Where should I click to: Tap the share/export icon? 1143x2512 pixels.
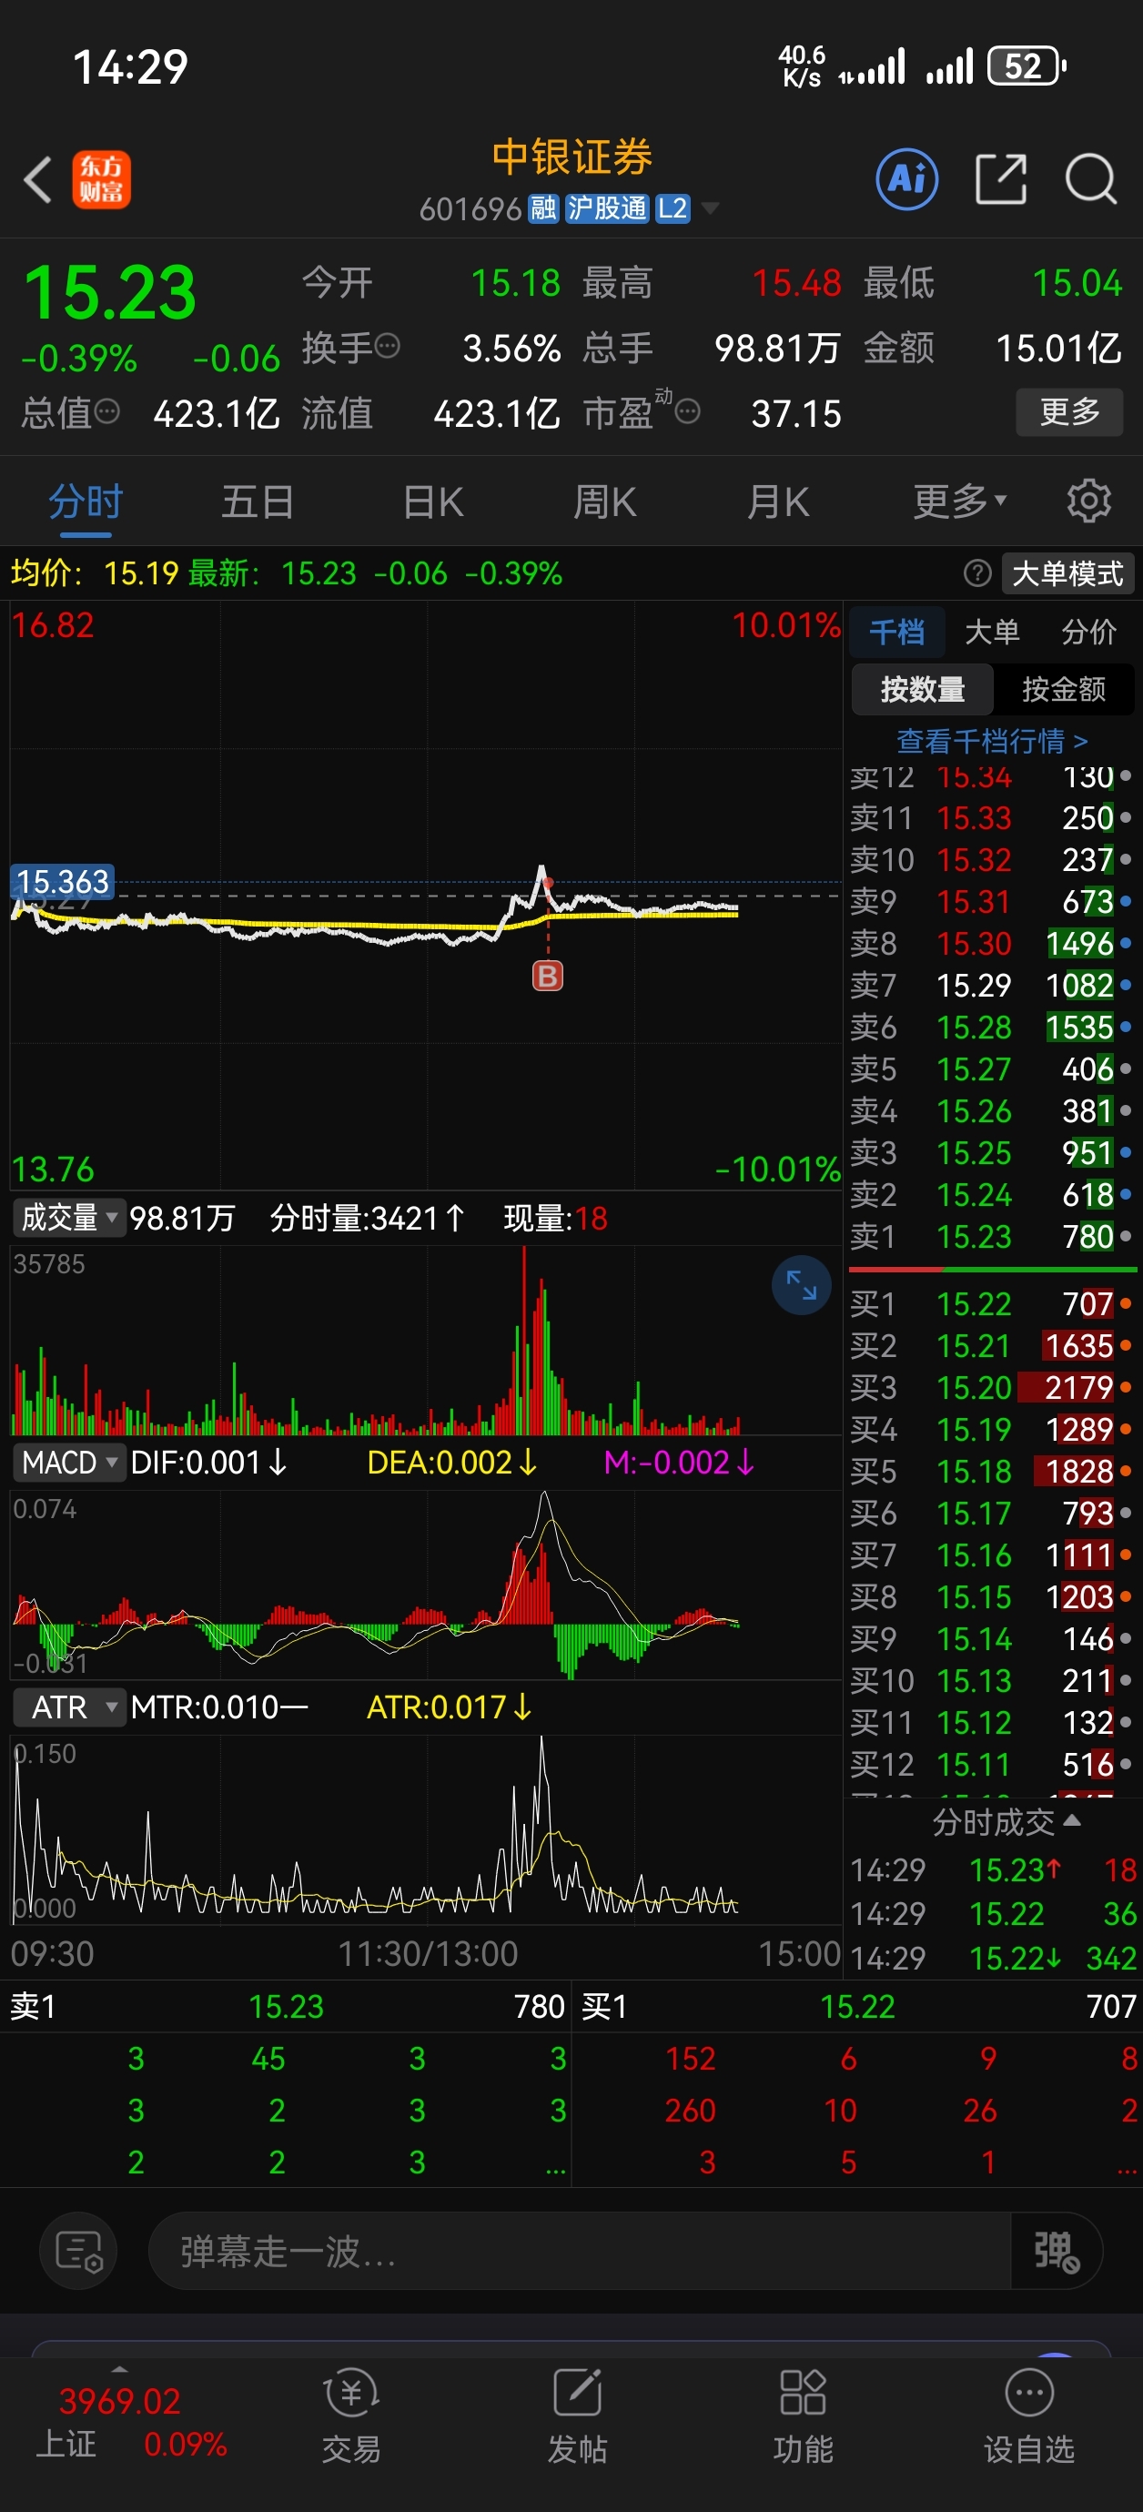pos(1002,179)
